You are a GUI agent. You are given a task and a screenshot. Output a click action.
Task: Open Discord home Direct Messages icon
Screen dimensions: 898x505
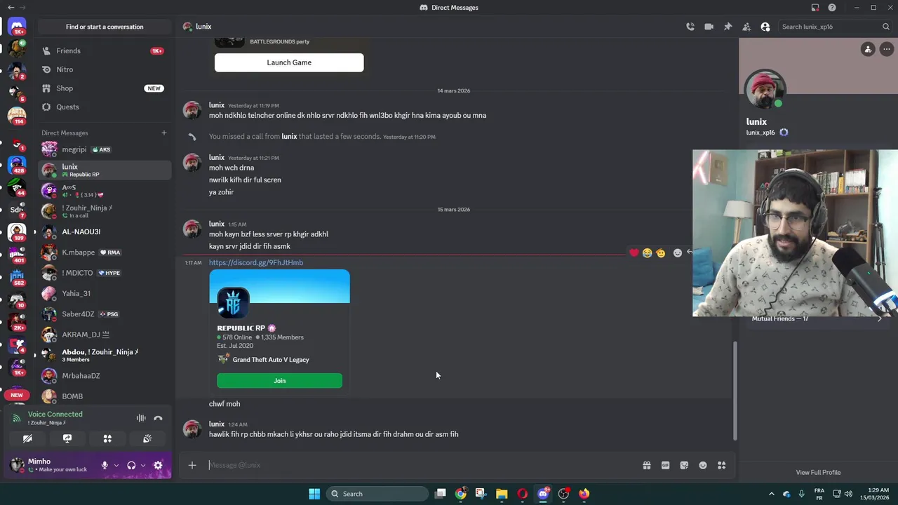click(17, 28)
